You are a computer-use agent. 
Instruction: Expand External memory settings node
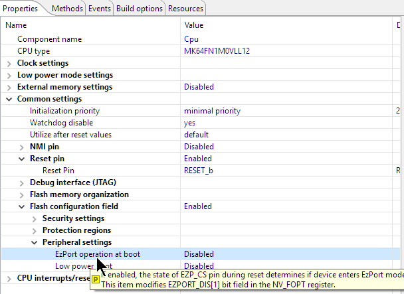[9, 87]
